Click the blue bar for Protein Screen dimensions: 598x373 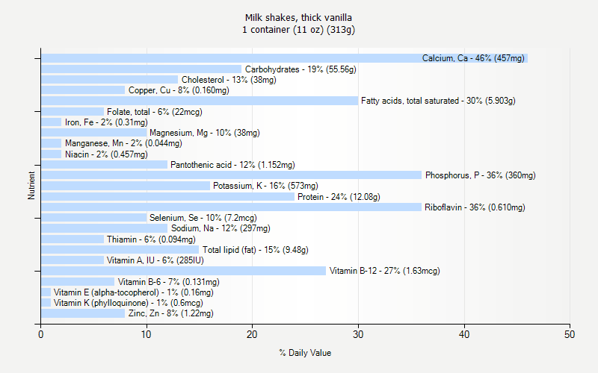coord(167,197)
